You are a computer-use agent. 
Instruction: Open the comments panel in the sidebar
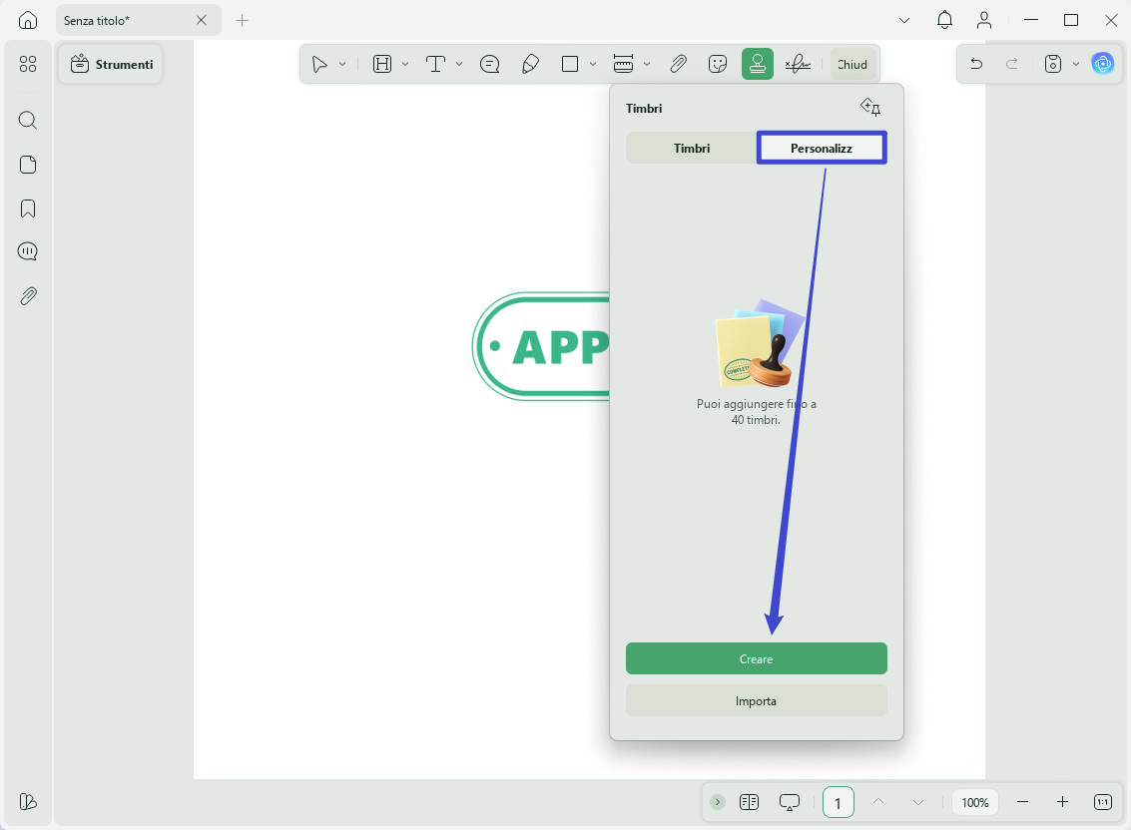coord(27,251)
